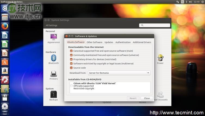205x116 pixels.
Task: Open Printers in System Settings window
Action: click(x=54, y=75)
